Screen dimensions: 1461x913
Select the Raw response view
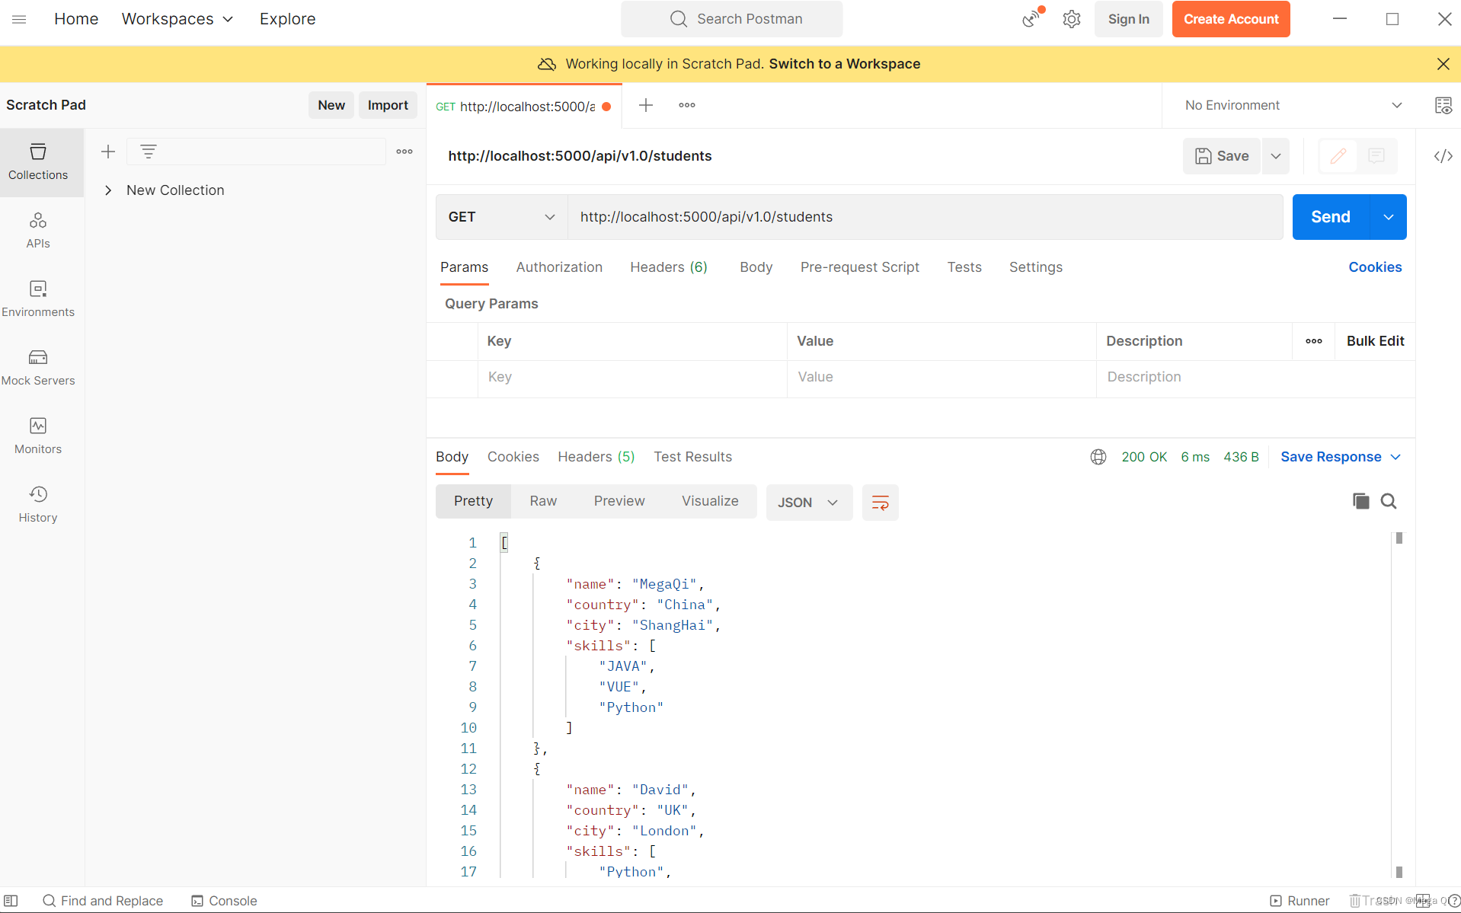pyautogui.click(x=543, y=501)
